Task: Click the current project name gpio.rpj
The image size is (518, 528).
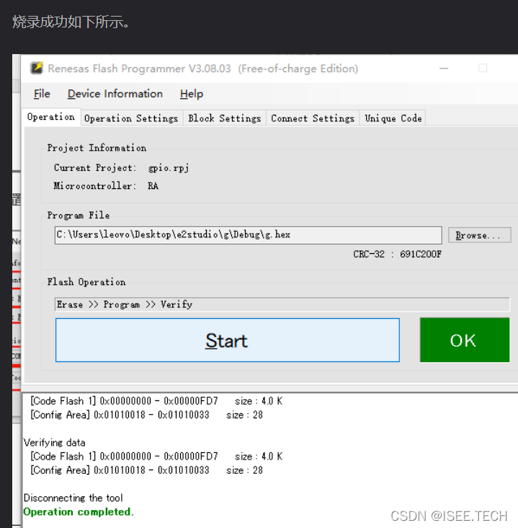Action: point(169,167)
